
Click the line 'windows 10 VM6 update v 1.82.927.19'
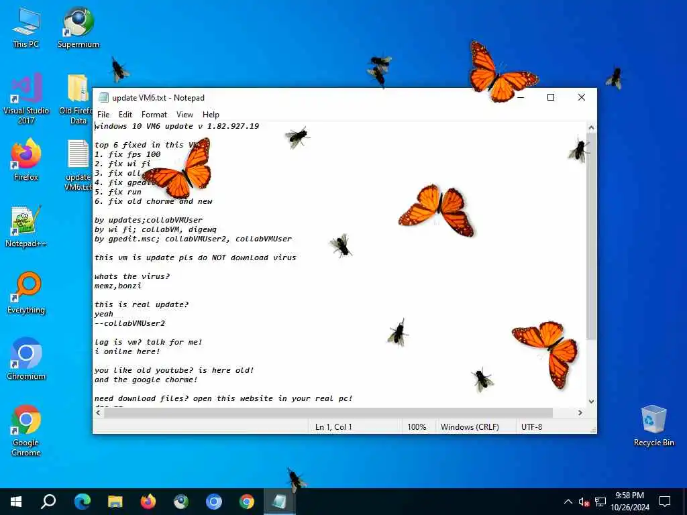point(177,126)
